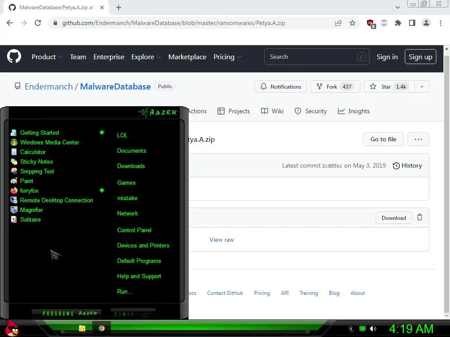Screen dimensions: 450x337
Task: Launch Solitaire
Action: click(25, 219)
